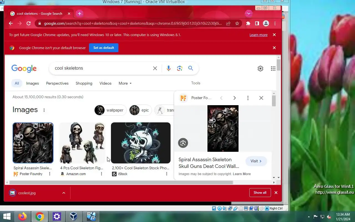The height and width of the screenshot is (222, 355).
Task: Open the copyright Learn More link
Action: click(x=242, y=174)
